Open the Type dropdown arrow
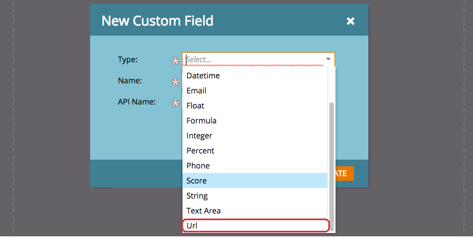The width and height of the screenshot is (473, 238). (328, 59)
